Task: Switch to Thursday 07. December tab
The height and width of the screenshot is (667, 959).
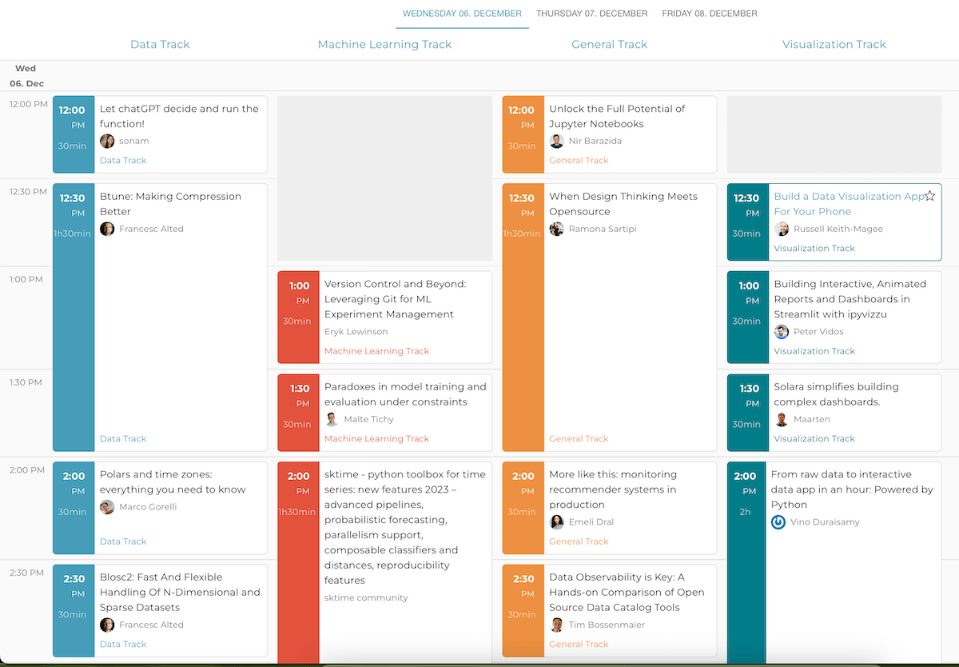Action: click(591, 14)
